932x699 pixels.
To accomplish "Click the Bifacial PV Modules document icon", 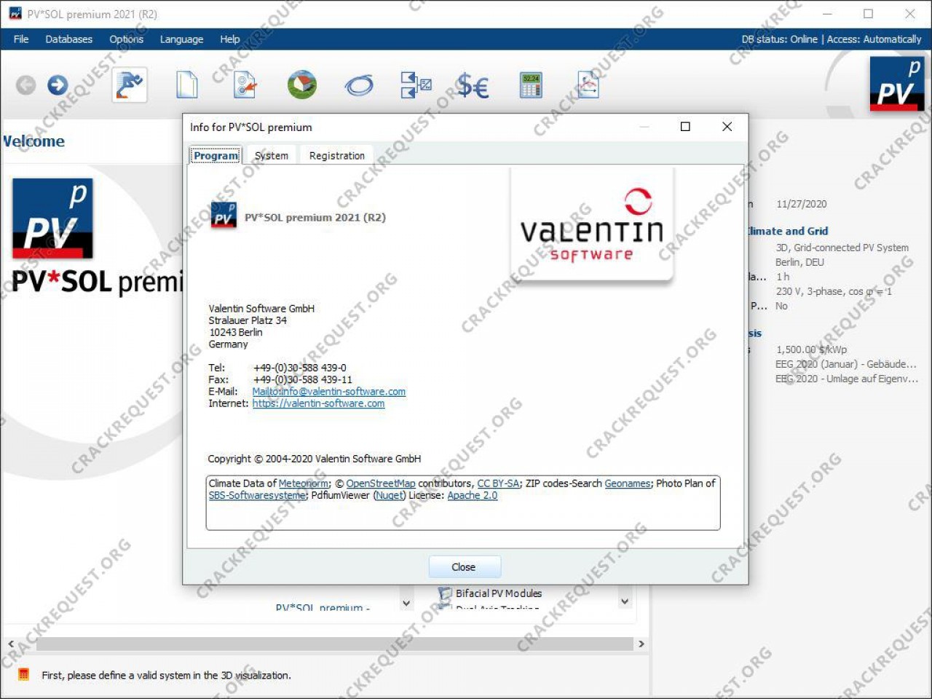I will coord(444,595).
